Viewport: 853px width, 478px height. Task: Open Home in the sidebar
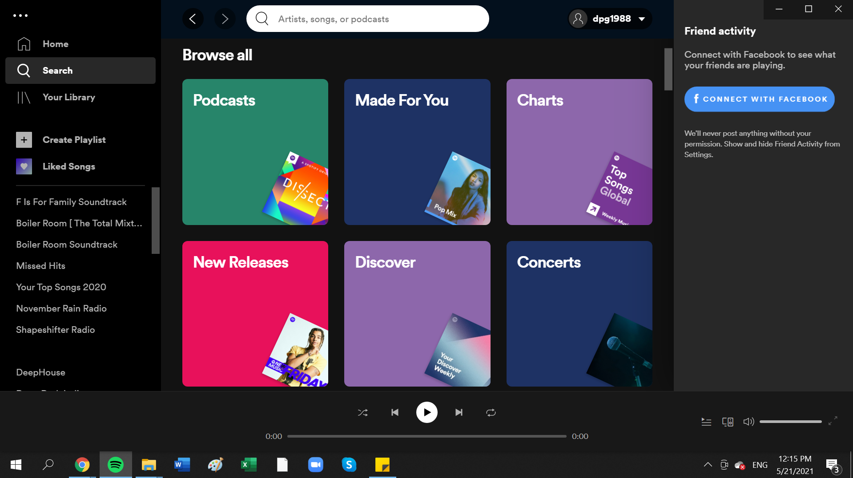(80, 44)
